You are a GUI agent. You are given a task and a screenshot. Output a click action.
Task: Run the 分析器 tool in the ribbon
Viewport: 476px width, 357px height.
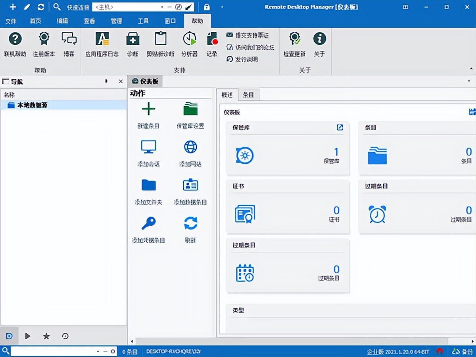pyautogui.click(x=190, y=44)
